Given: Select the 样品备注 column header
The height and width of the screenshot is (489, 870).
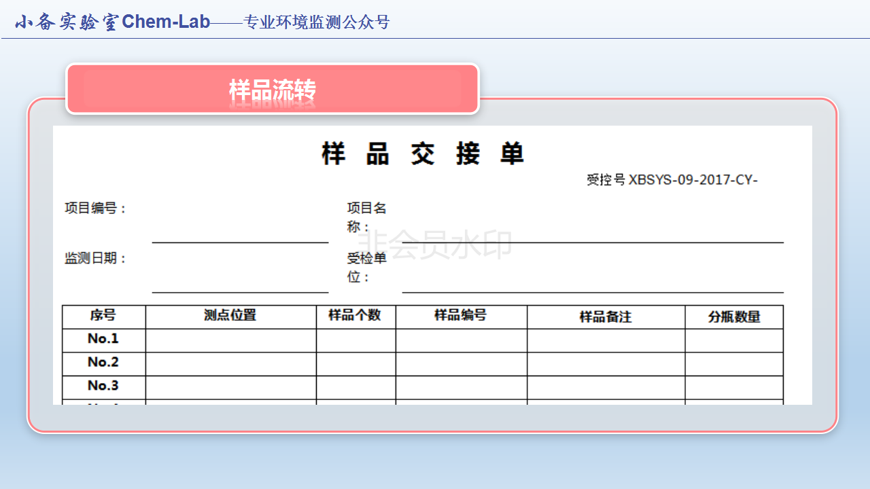Looking at the screenshot, I should 605,317.
